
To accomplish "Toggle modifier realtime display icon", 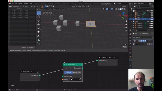I will click(143, 41).
